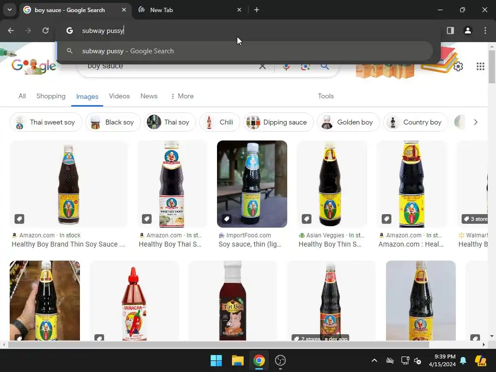
Task: Filter by Dipping sauce chip
Action: (x=279, y=122)
